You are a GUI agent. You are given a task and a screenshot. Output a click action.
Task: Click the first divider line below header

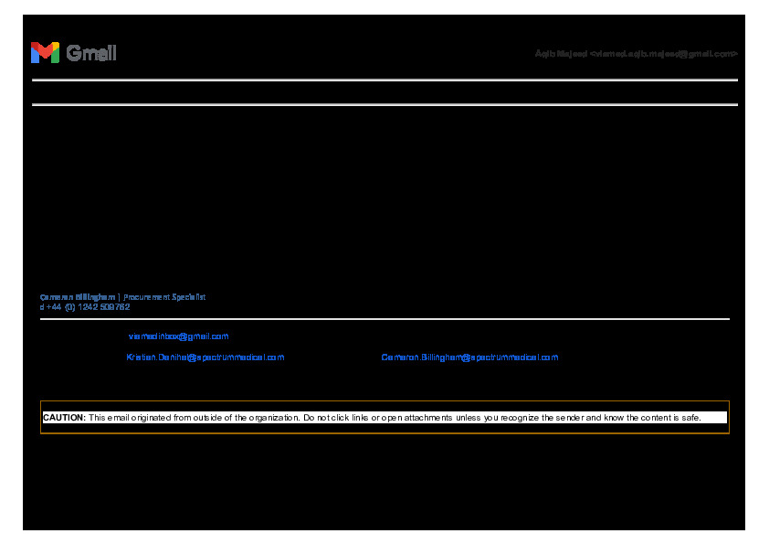click(x=384, y=80)
